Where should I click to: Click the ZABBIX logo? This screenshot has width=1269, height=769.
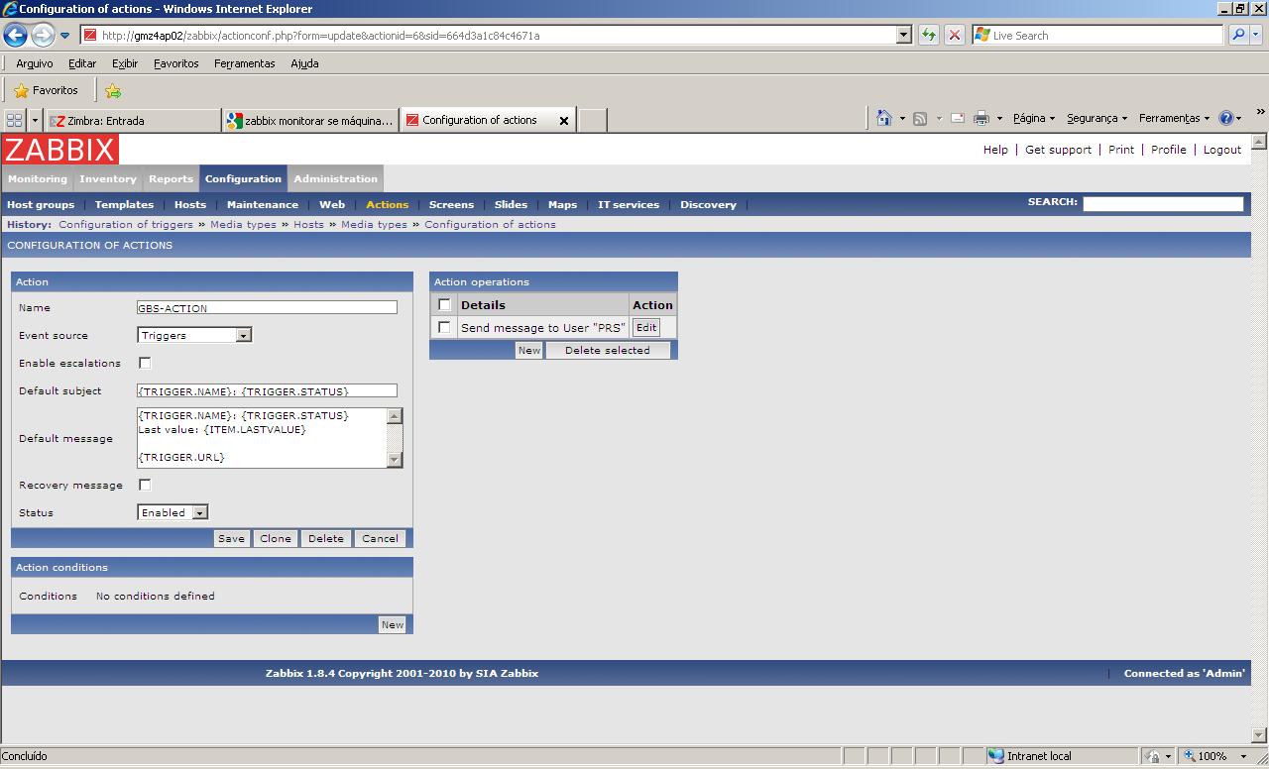tap(59, 150)
